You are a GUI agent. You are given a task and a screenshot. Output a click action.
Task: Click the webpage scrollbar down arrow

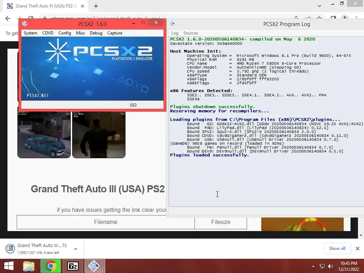coord(361,235)
